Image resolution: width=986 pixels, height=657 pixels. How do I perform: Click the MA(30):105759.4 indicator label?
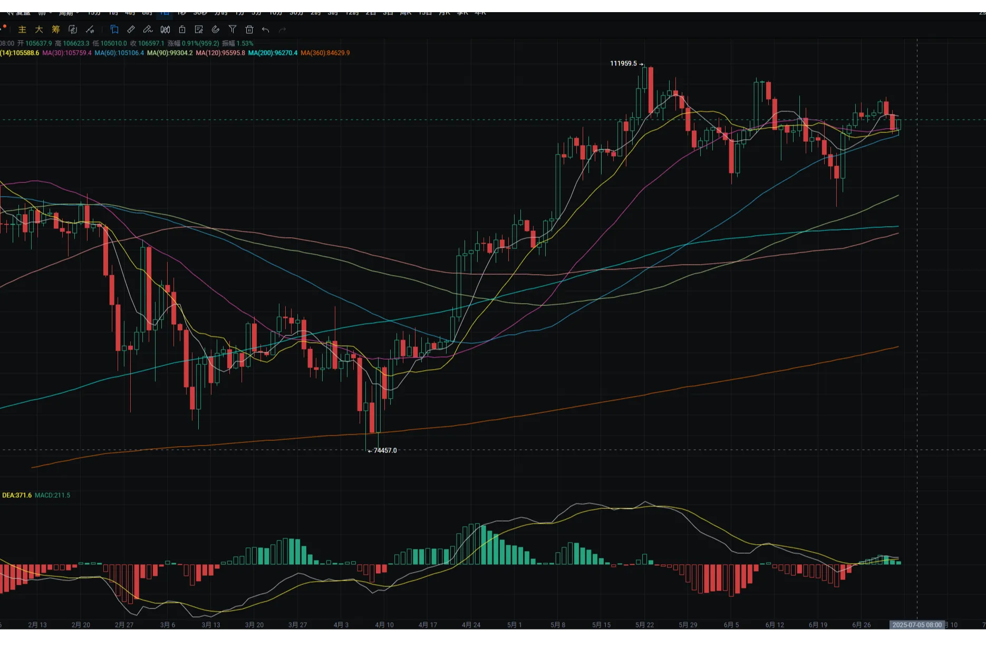click(x=67, y=53)
